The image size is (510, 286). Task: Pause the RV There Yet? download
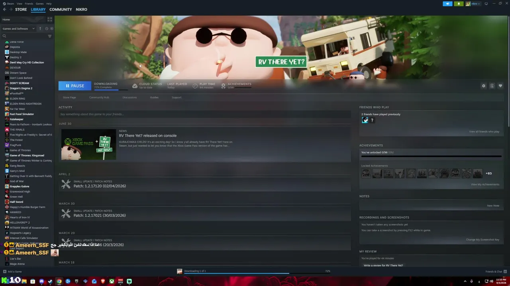tap(75, 86)
